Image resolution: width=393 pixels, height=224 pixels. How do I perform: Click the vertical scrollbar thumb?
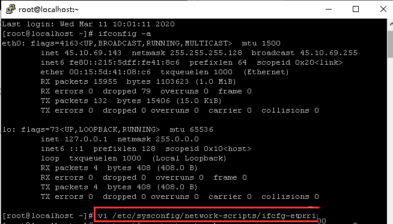pos(391,44)
